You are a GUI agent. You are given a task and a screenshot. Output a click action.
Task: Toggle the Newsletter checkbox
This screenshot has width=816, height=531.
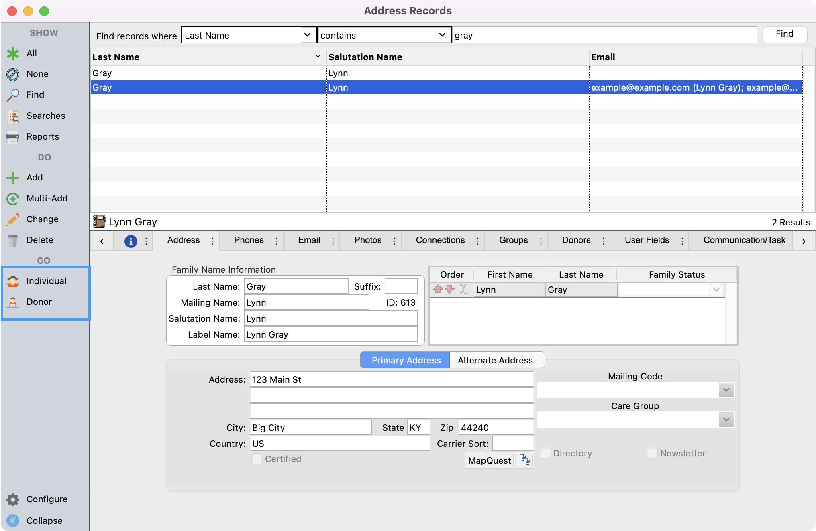652,453
